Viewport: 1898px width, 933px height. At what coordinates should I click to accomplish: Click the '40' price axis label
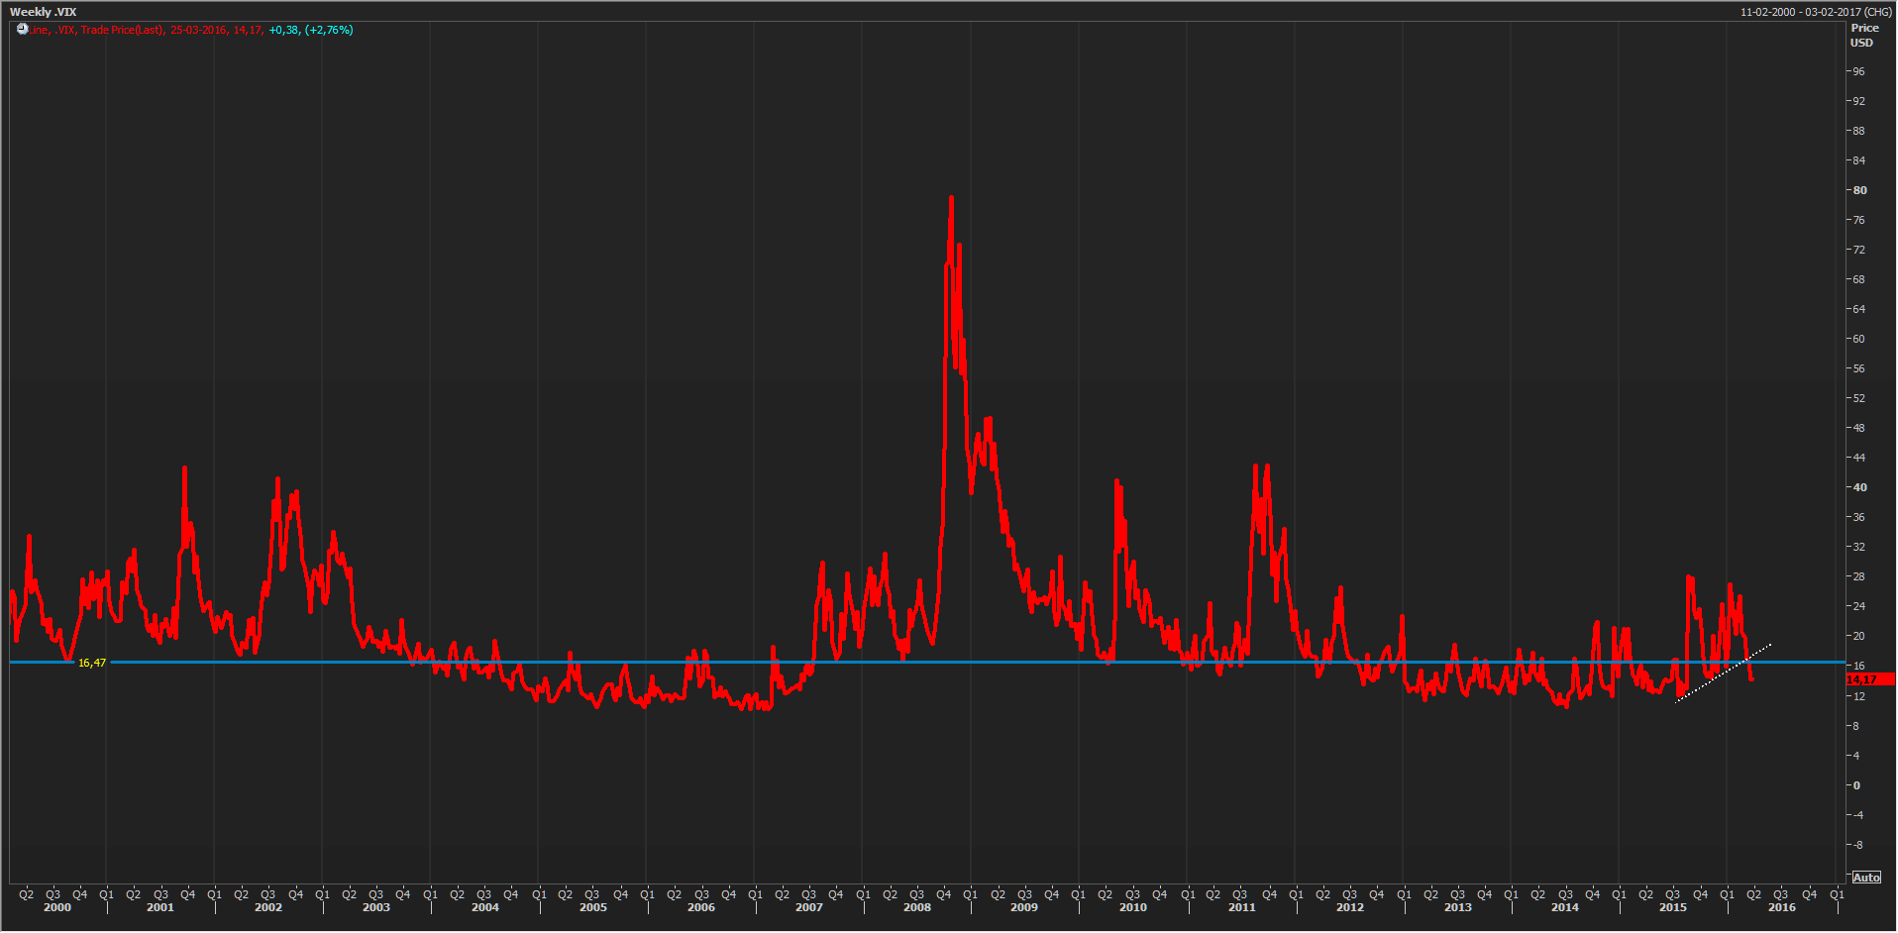(x=1860, y=487)
